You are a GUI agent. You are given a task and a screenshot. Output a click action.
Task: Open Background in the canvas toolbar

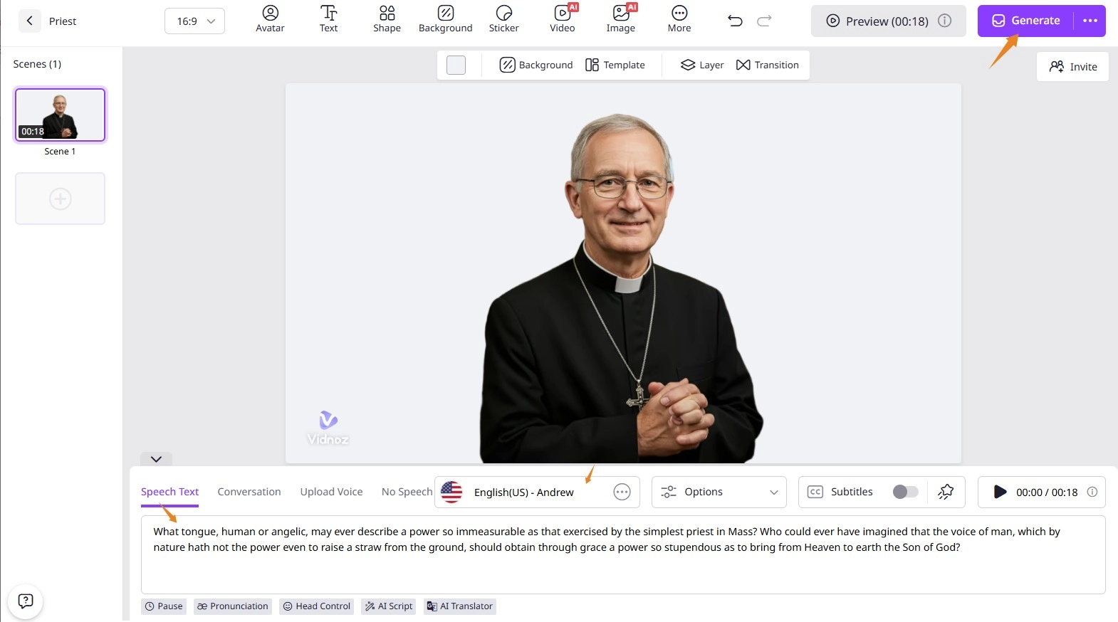[x=536, y=65]
